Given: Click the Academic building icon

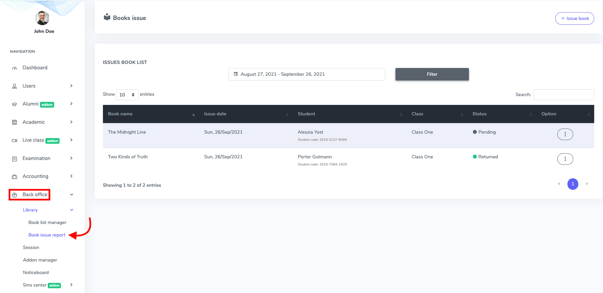Looking at the screenshot, I should click(15, 122).
